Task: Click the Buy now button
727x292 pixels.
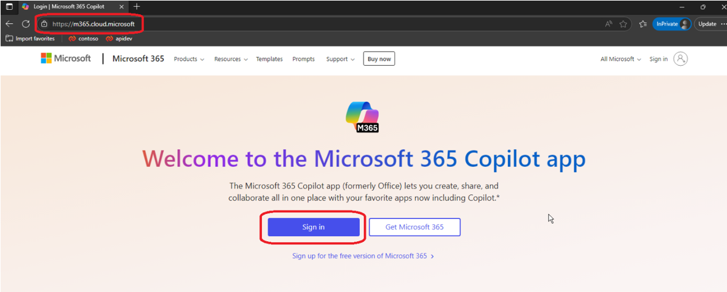Action: 379,59
